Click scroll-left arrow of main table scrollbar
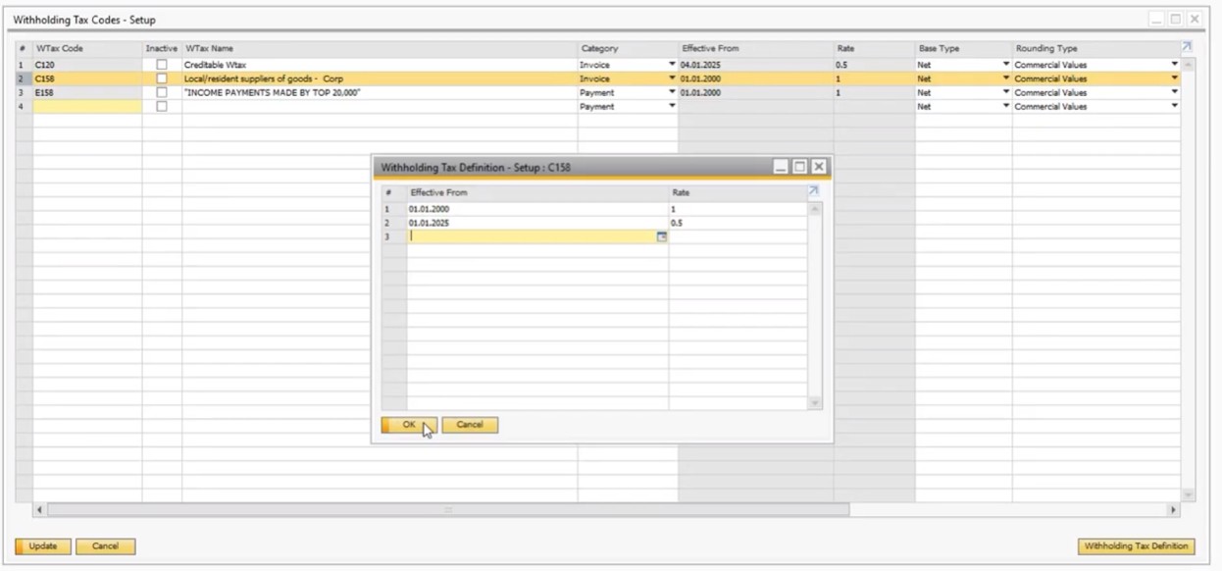The width and height of the screenshot is (1222, 571). tap(40, 510)
